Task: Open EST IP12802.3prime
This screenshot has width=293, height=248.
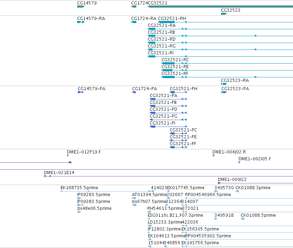Action: point(164,229)
